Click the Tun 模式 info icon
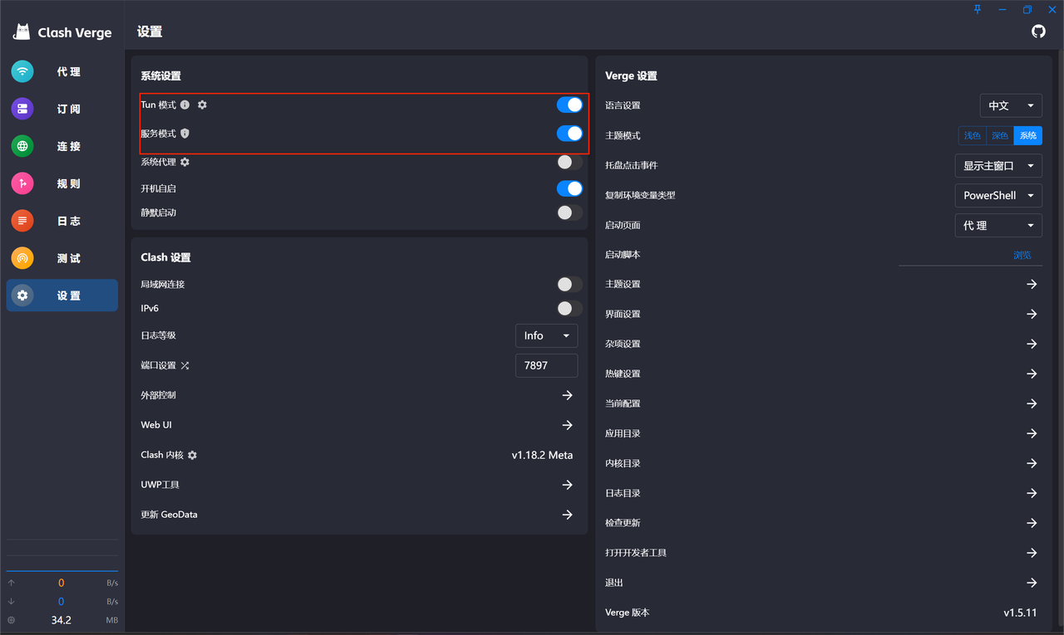 coord(185,105)
